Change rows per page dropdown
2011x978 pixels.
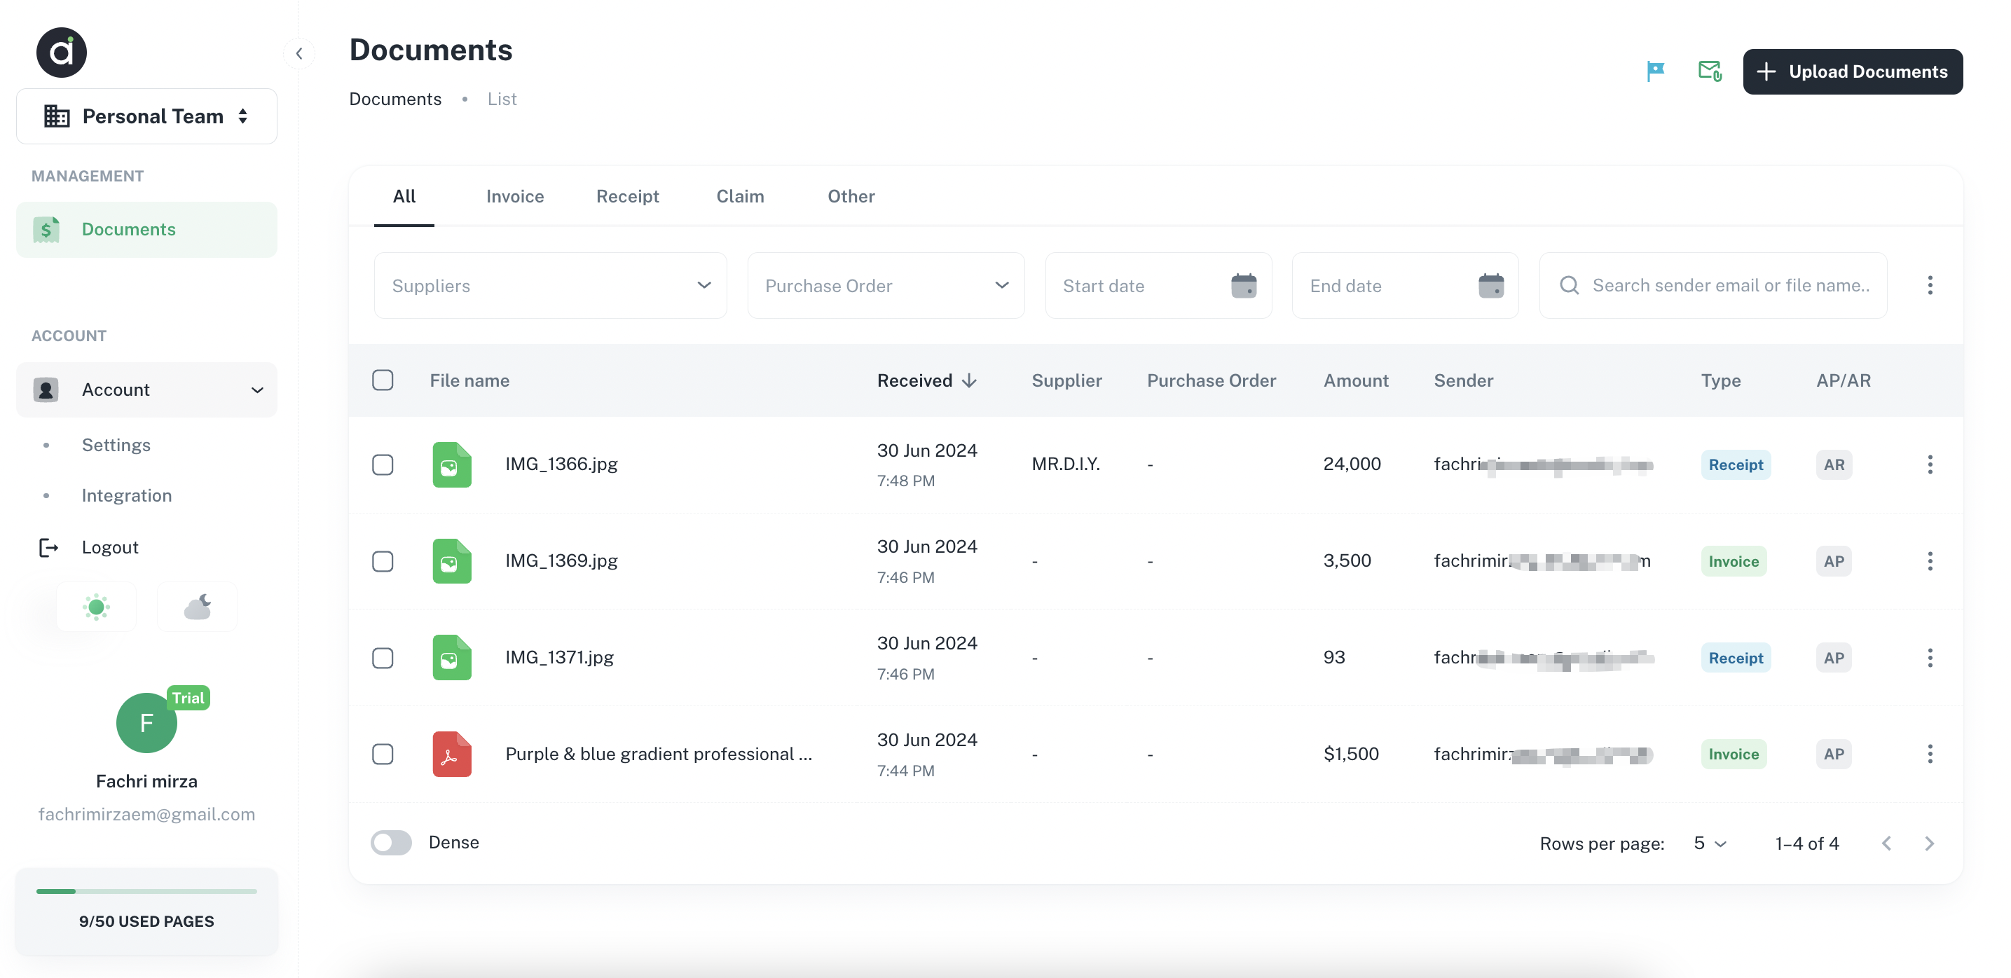pos(1710,843)
